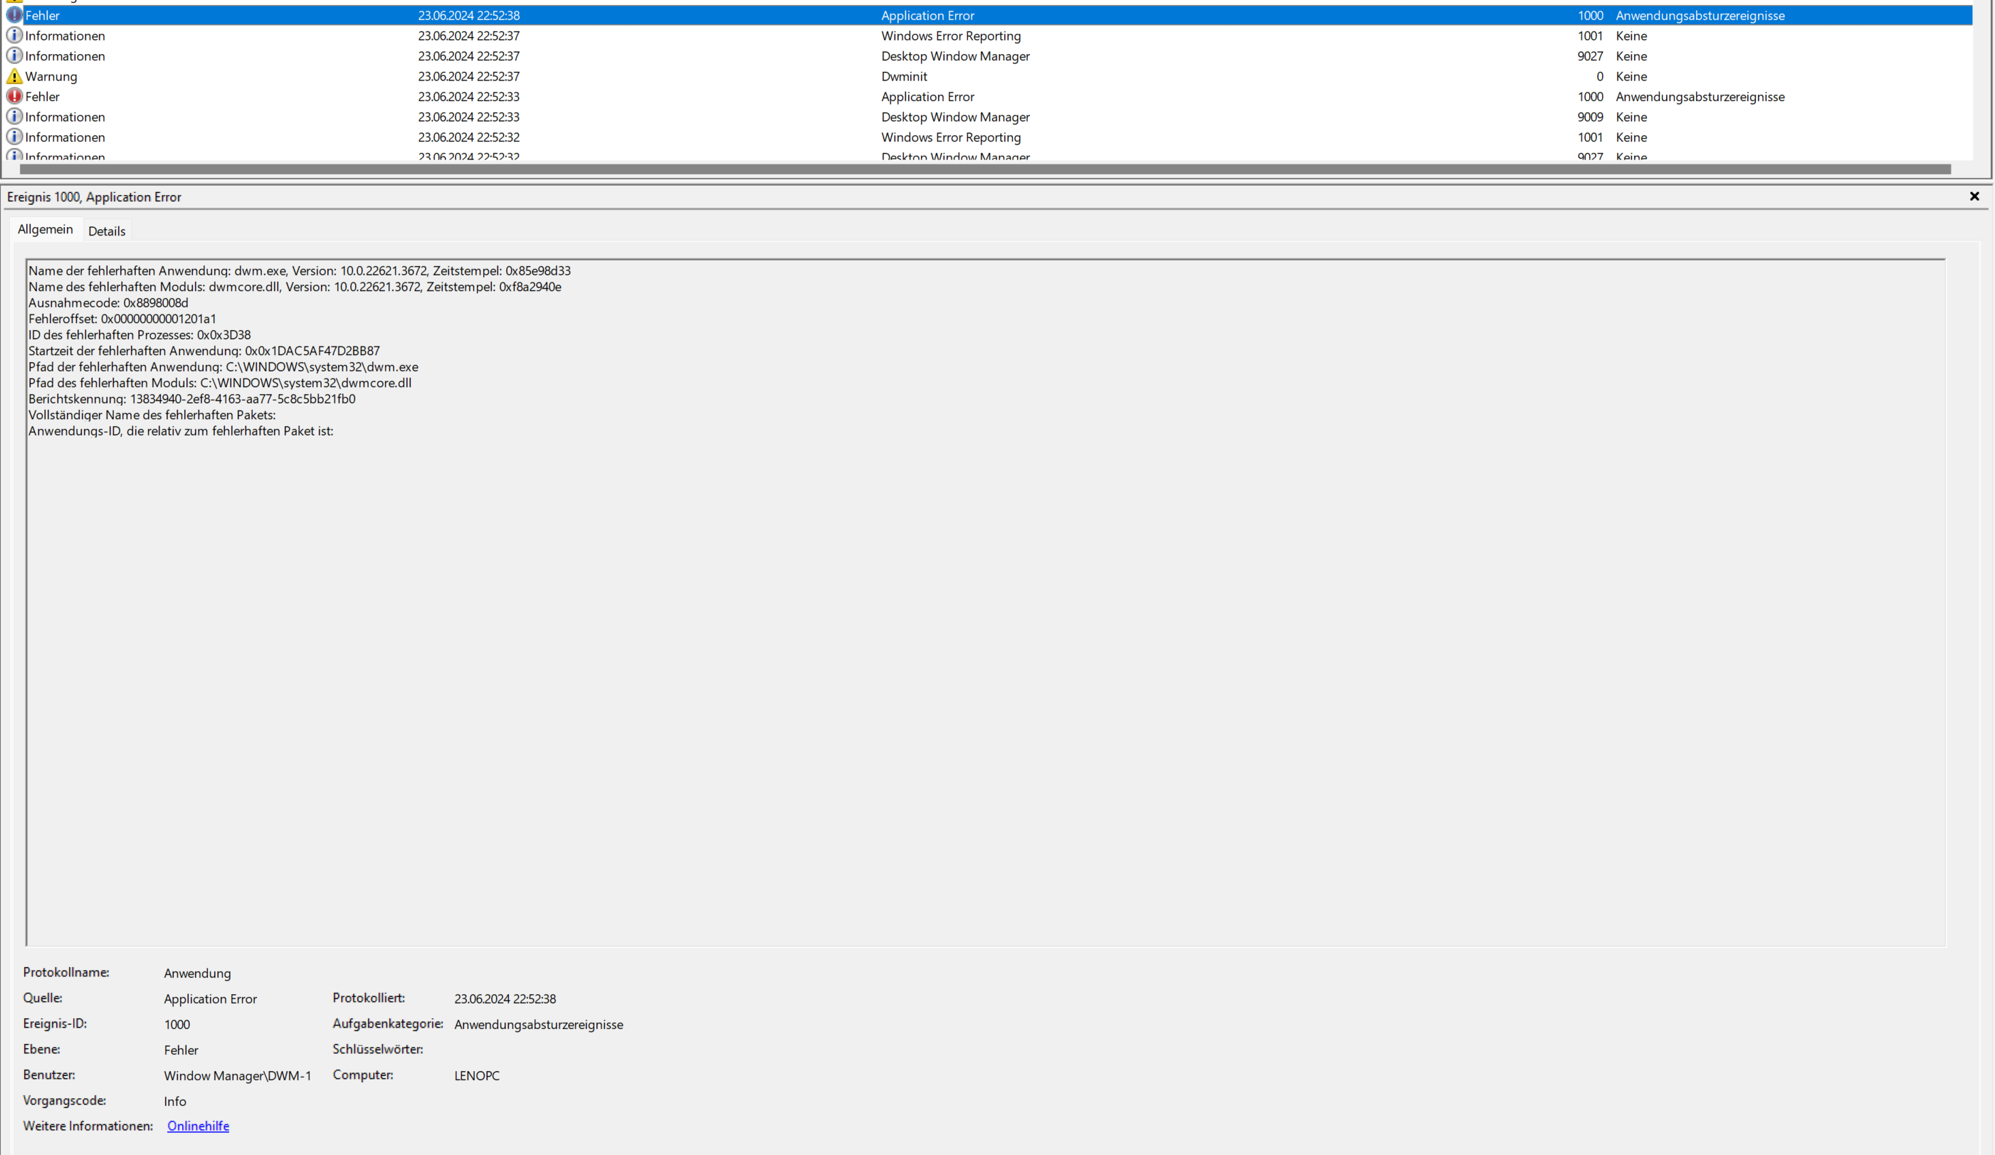Screen dimensions: 1995x1155
Task: Click info icon of Desktop Window Manager 9027 row
Action: coord(14,56)
